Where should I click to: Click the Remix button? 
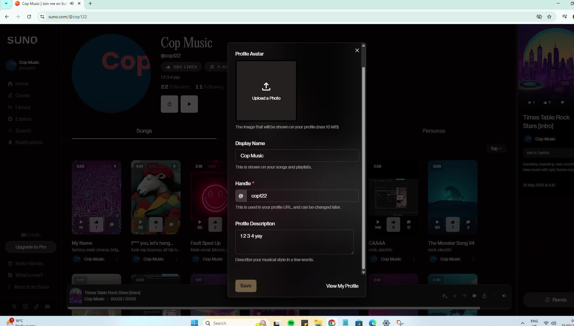pos(556,300)
